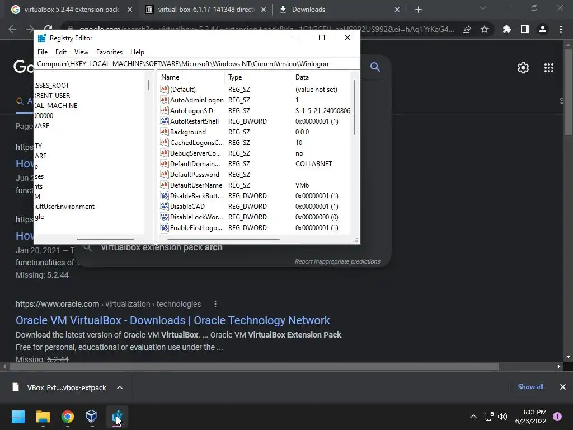Click the Chrome taskbar icon
This screenshot has height=430, width=573.
(x=68, y=417)
